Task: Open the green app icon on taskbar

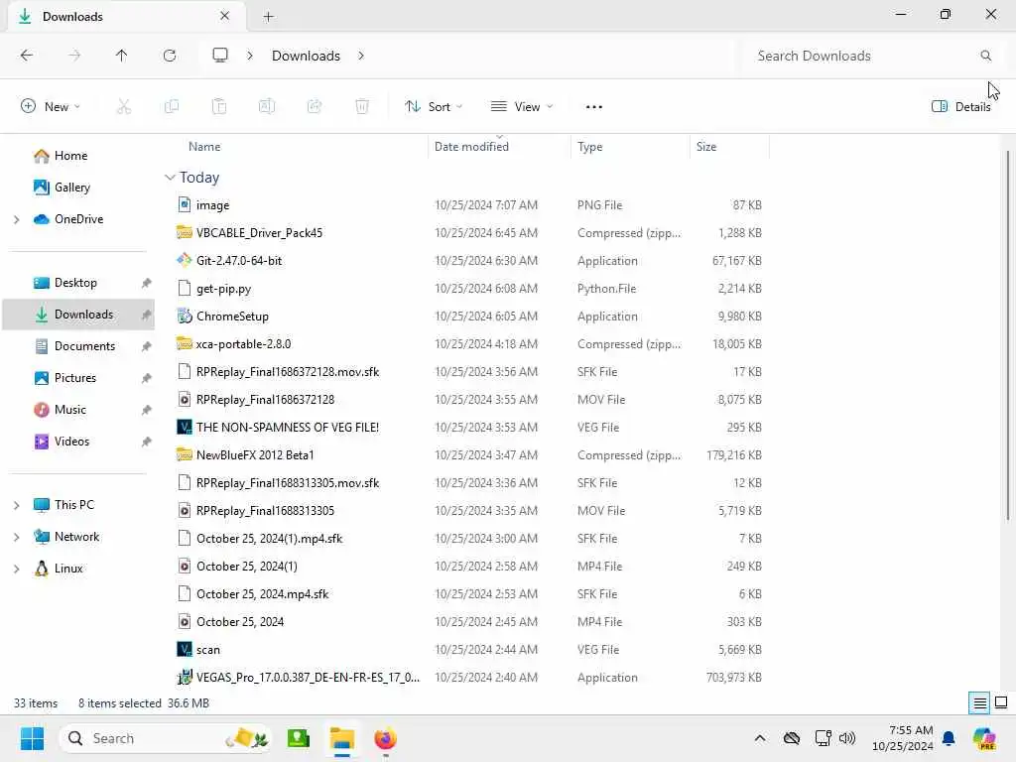Action: [299, 738]
